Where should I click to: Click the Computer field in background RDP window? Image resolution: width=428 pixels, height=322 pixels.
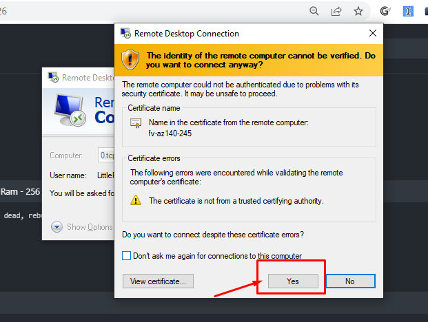coord(106,155)
